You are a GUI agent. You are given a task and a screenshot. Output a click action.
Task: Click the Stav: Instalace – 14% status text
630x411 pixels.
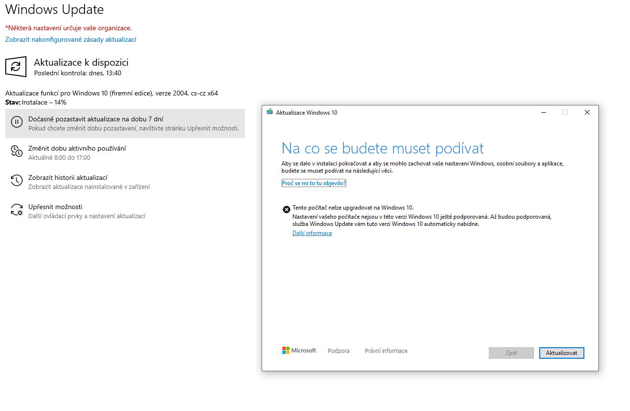36,102
